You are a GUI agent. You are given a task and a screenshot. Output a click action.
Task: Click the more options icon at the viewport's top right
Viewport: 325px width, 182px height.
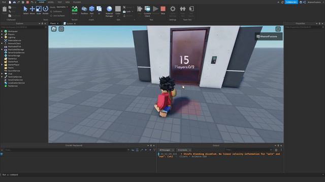click(x=278, y=29)
